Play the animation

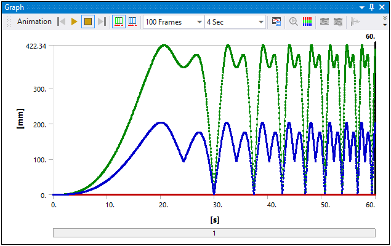tap(74, 22)
